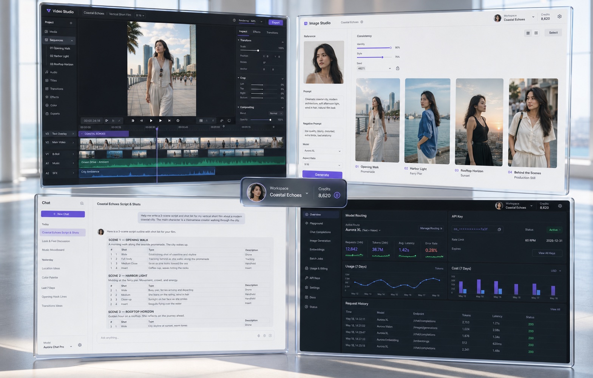The height and width of the screenshot is (378, 593).
Task: Select Chat Completions in dashboard sidebar
Action: point(320,232)
